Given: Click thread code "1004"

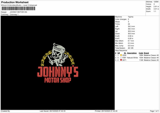Looking at the screenshot, I should point(141,58).
